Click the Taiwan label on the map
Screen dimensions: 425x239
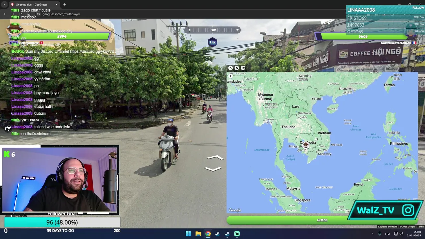(x=389, y=85)
